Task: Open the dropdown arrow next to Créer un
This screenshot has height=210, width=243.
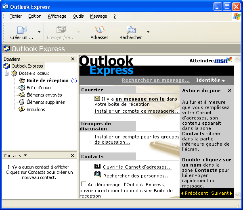Action: pyautogui.click(x=40, y=32)
